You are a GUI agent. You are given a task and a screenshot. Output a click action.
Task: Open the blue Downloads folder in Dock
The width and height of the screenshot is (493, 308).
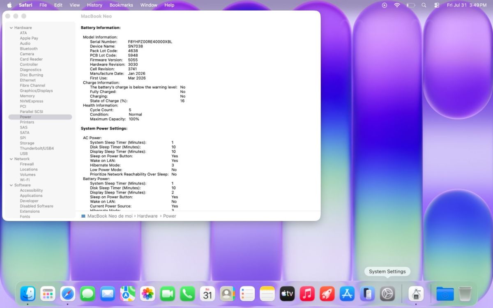[445, 294]
